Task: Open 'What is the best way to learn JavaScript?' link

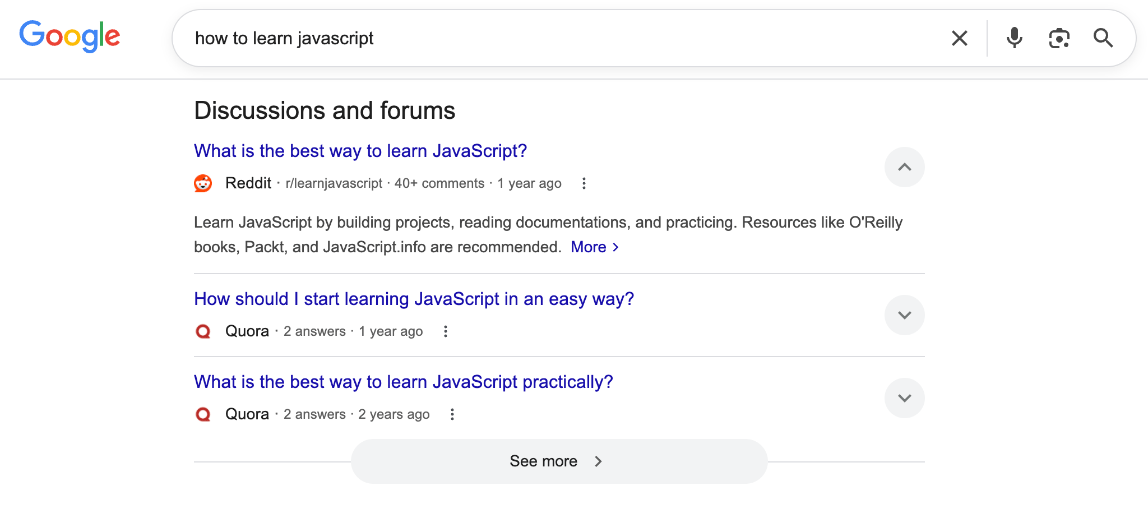Action: coord(360,151)
